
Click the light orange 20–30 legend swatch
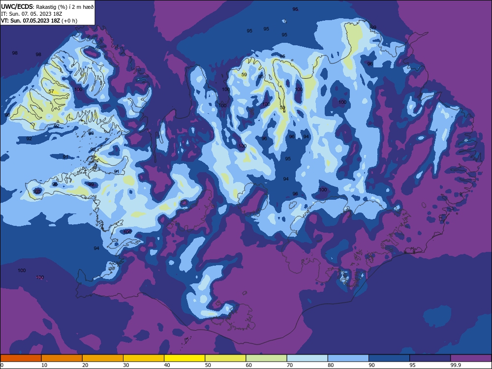[x=103, y=358]
